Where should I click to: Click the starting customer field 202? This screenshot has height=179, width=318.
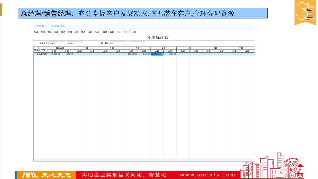coord(118,43)
